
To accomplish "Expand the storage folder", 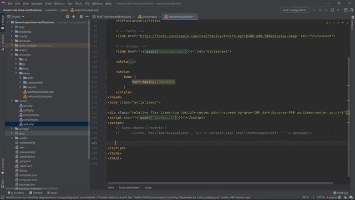I will (x=12, y=129).
